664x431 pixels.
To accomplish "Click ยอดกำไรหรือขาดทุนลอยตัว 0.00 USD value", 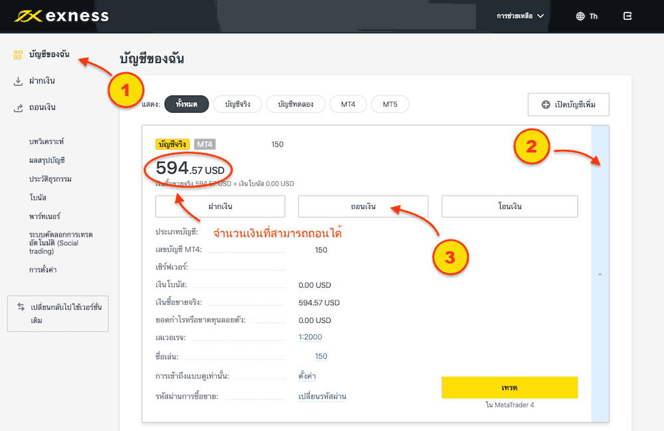I will click(x=315, y=321).
